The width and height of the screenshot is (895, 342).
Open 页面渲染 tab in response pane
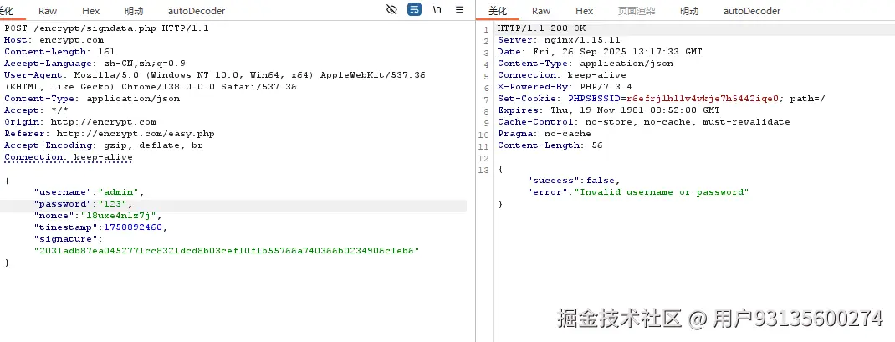(637, 11)
